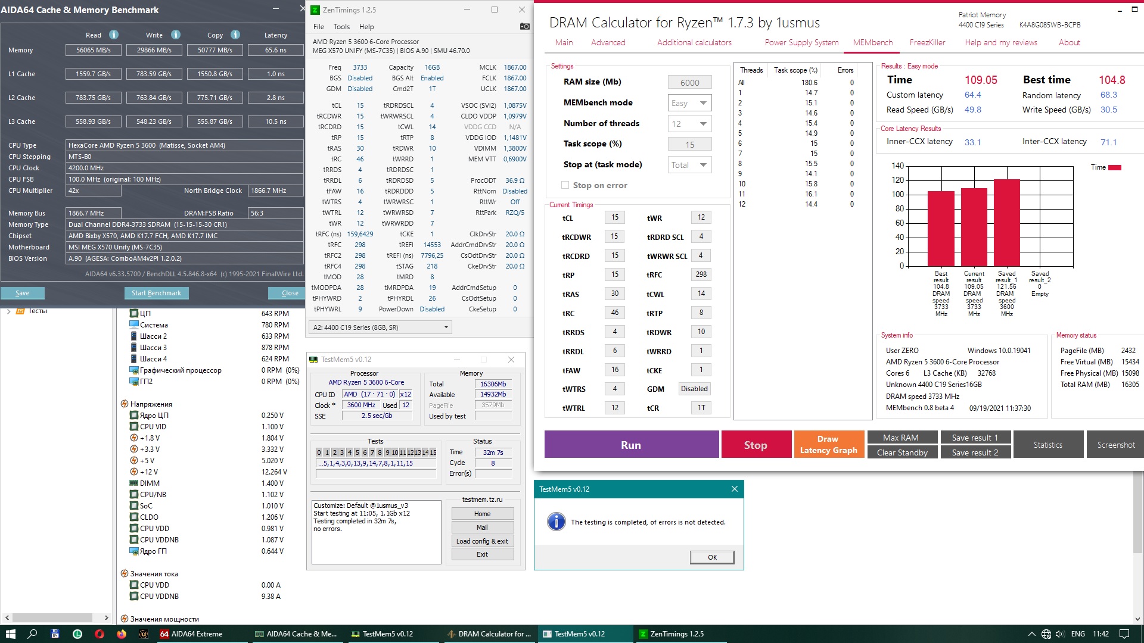
Task: Click the RAM size (Mb) input field
Action: pyautogui.click(x=689, y=83)
